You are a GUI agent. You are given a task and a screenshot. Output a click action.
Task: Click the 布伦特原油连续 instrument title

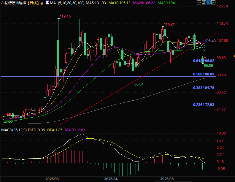[x=14, y=3]
